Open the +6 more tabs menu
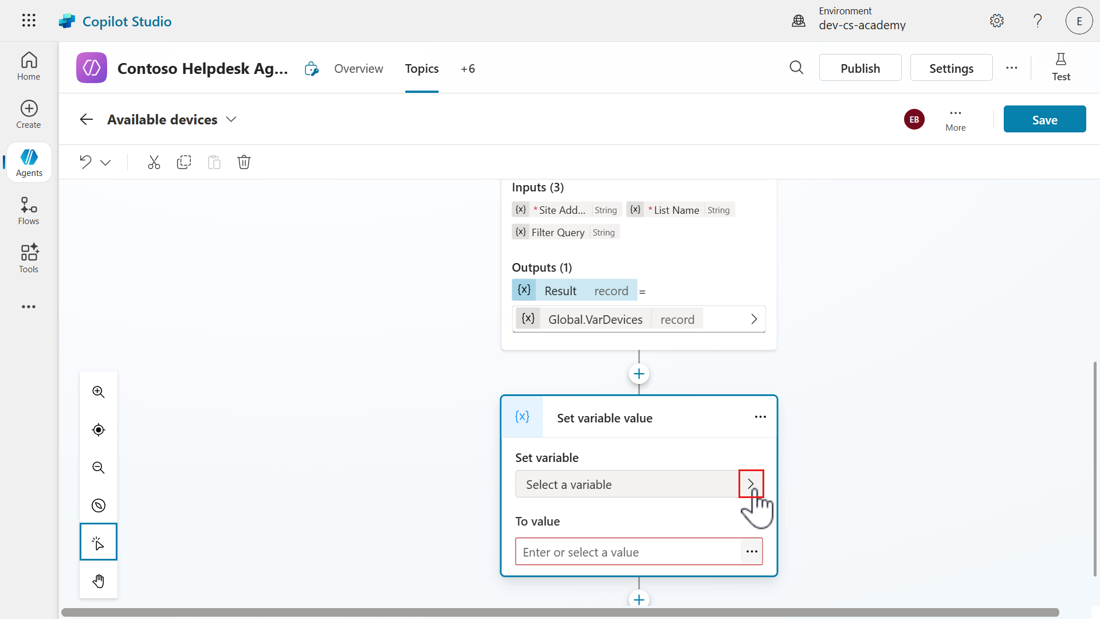1100x619 pixels. 467,69
